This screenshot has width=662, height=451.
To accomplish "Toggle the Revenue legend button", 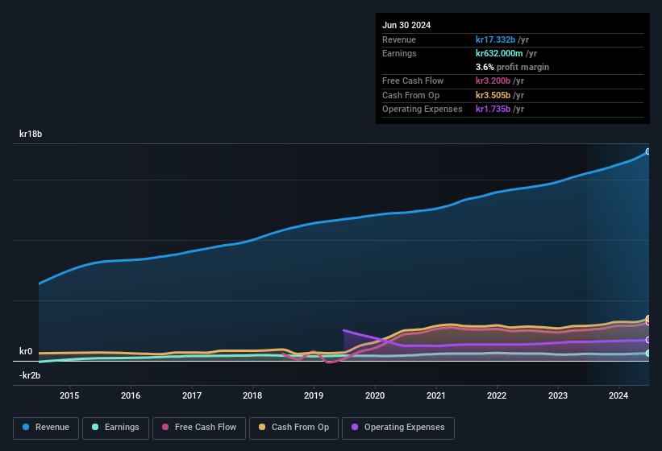I will [x=46, y=428].
